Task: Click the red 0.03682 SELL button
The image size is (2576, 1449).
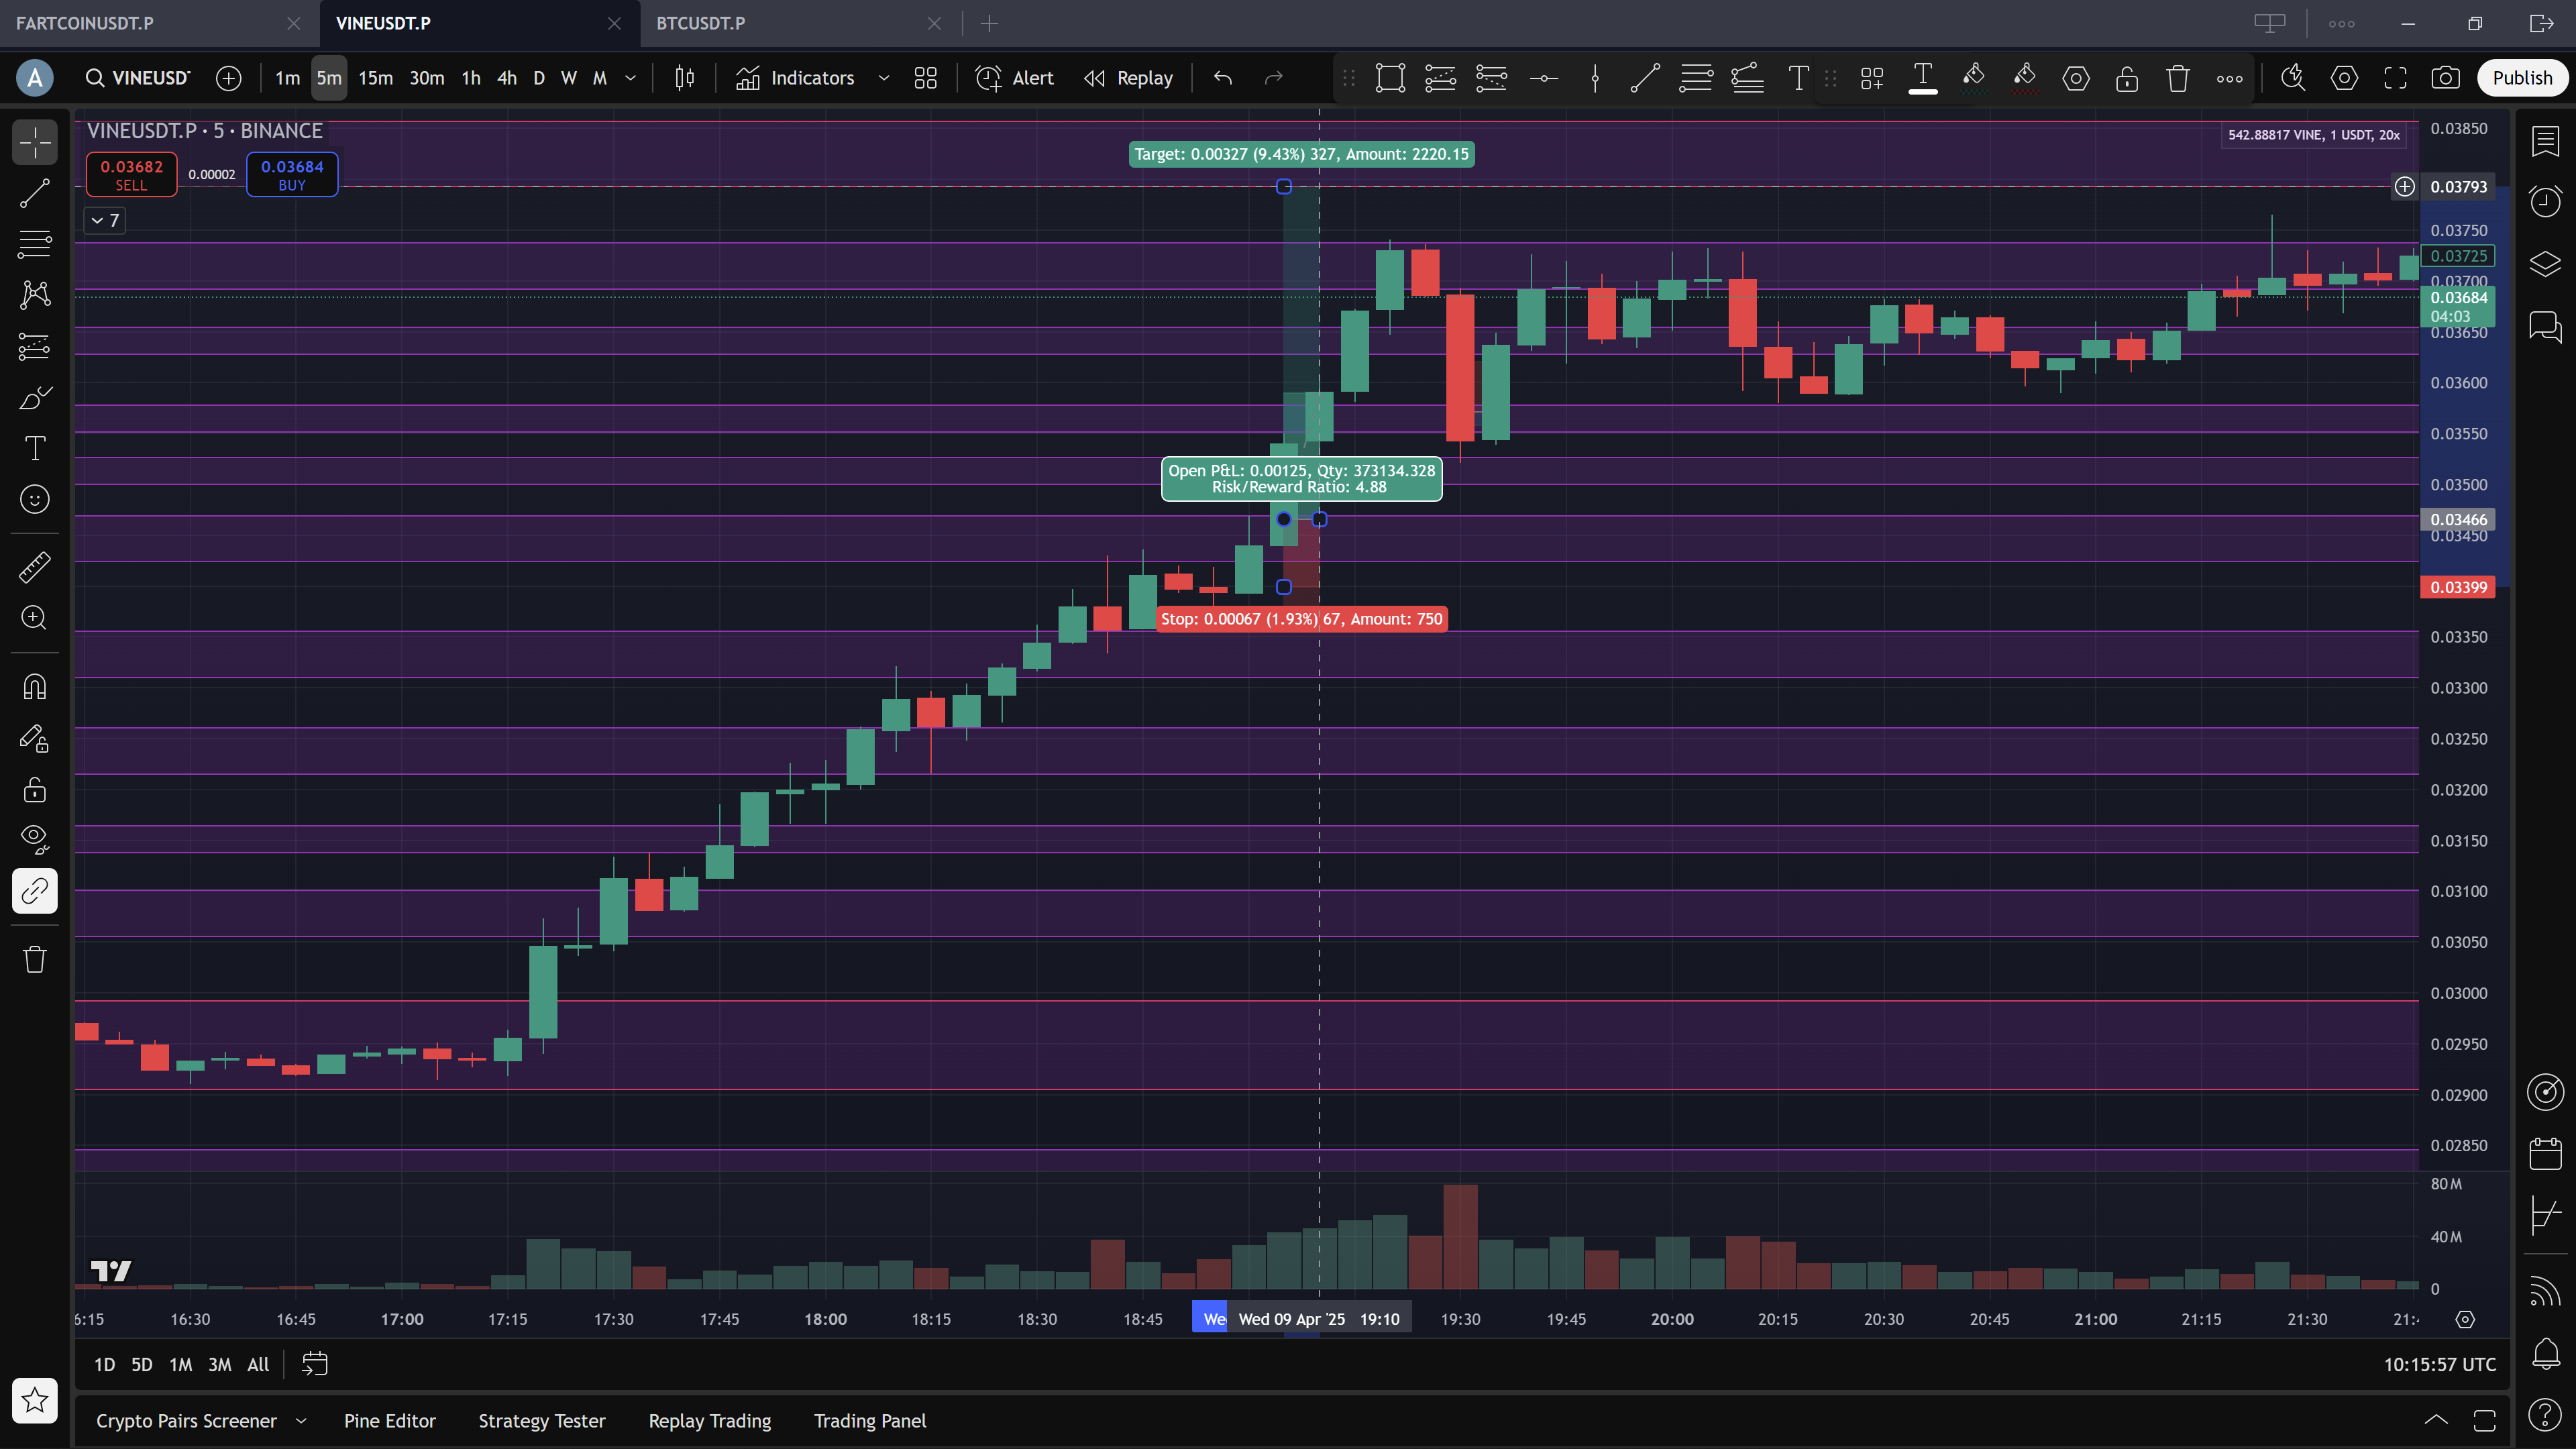Action: click(131, 174)
